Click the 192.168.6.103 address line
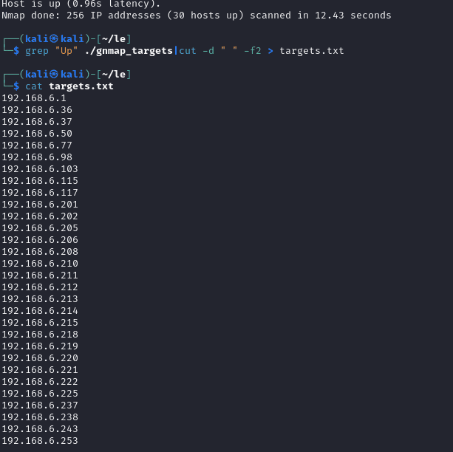453x452 pixels. [40, 169]
